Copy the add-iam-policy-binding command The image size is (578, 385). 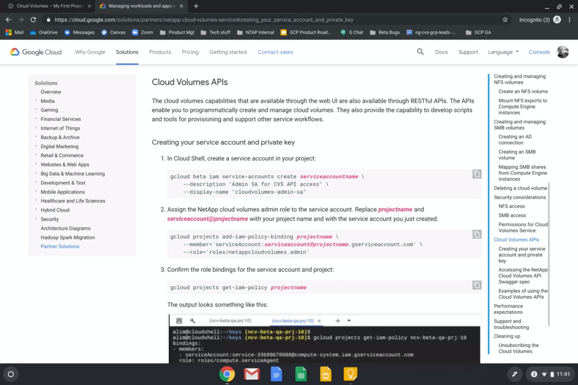pos(477,234)
